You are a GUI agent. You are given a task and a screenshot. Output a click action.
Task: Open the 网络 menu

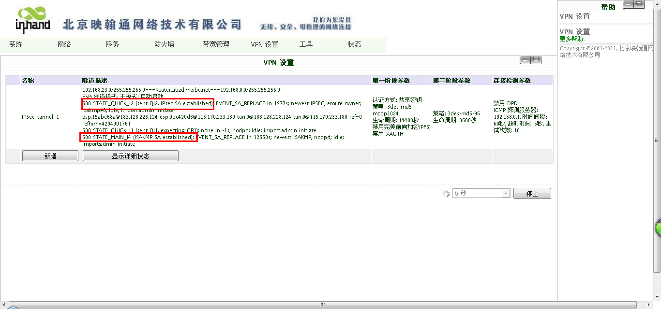64,44
